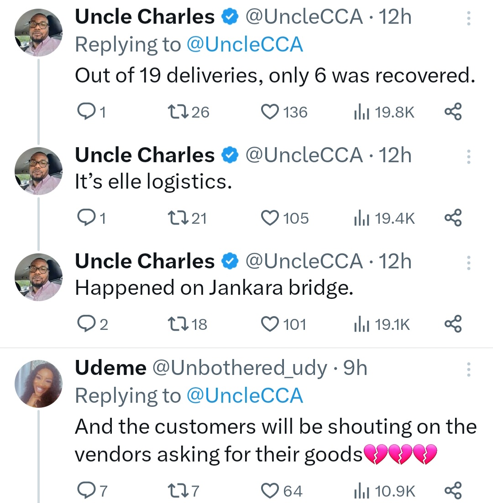Retweet the "It's elle logistics" tweet
Viewport: 493px width, 503px height.
point(176,219)
